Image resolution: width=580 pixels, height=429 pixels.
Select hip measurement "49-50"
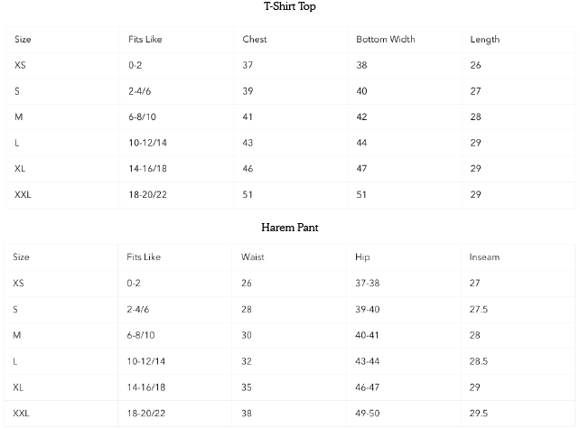point(369,413)
